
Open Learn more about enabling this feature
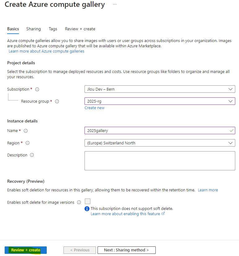tap(125, 214)
